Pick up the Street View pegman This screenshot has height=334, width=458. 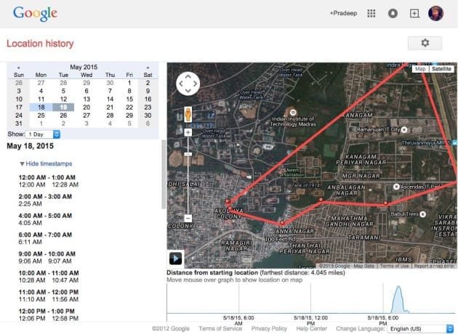(188, 114)
